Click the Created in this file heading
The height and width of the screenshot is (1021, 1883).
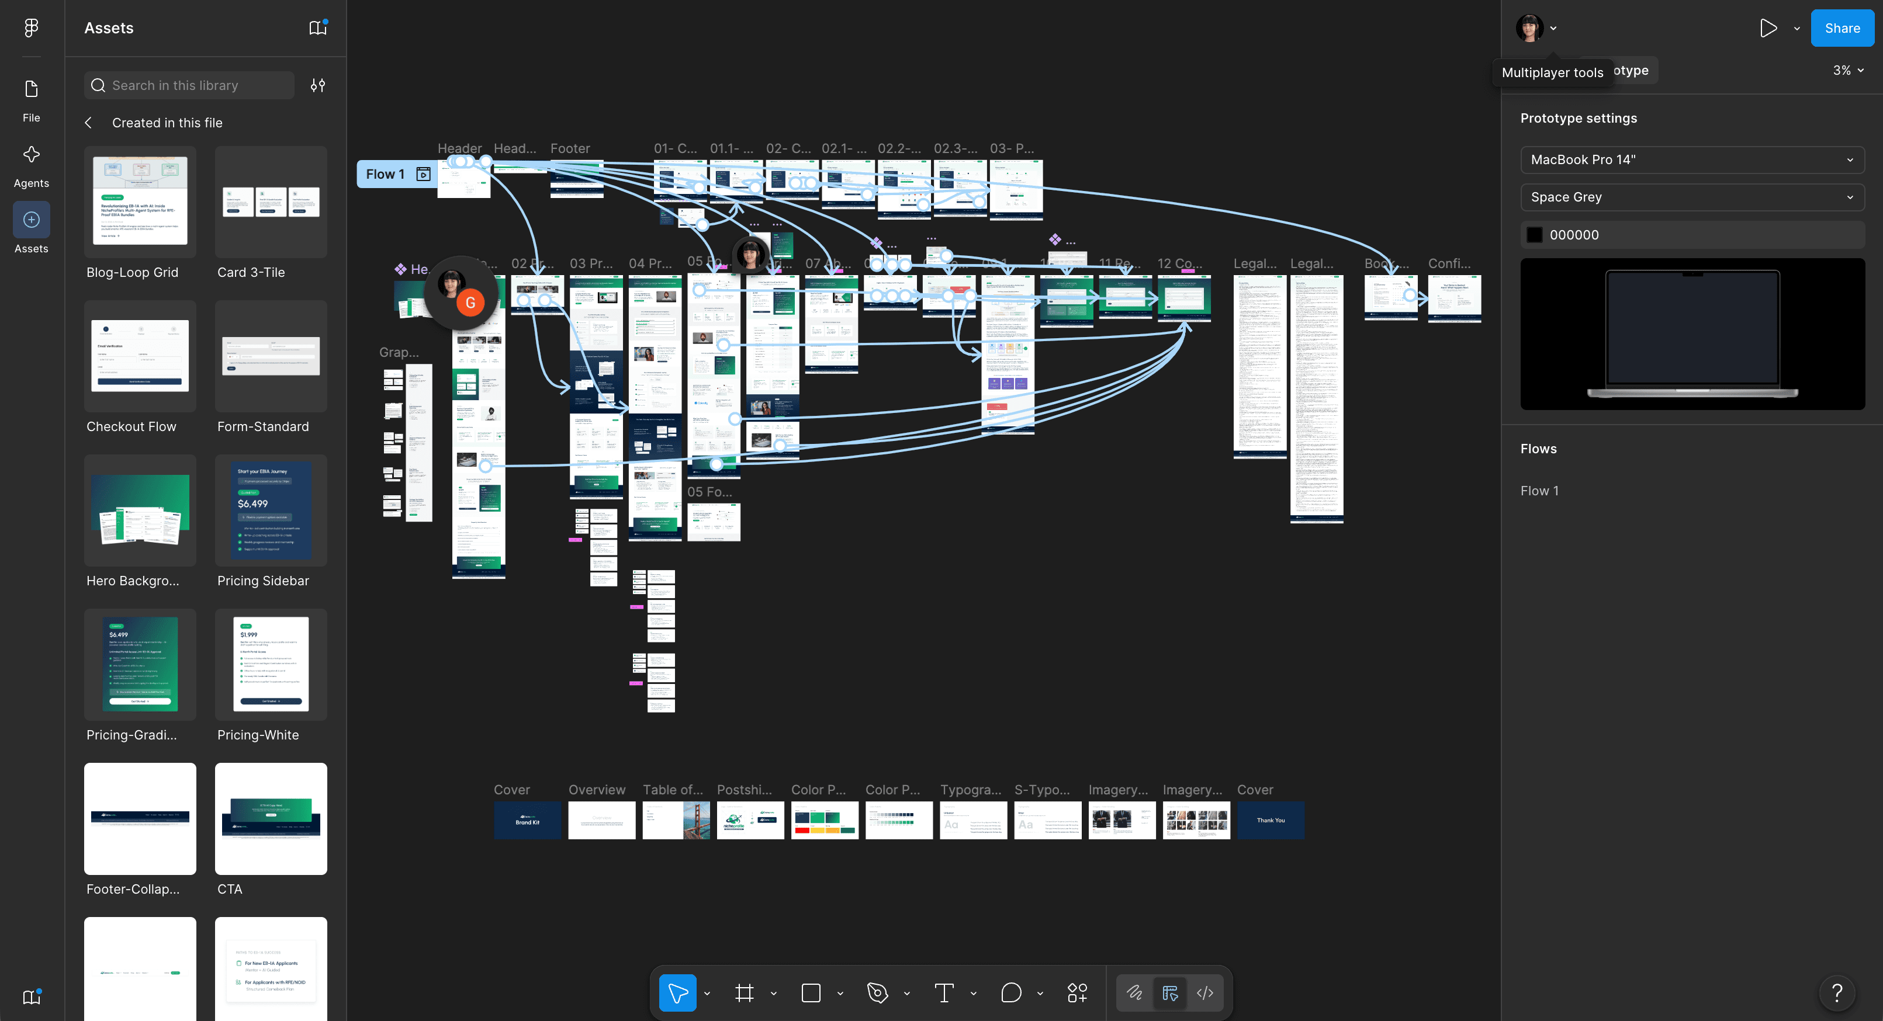(x=167, y=123)
